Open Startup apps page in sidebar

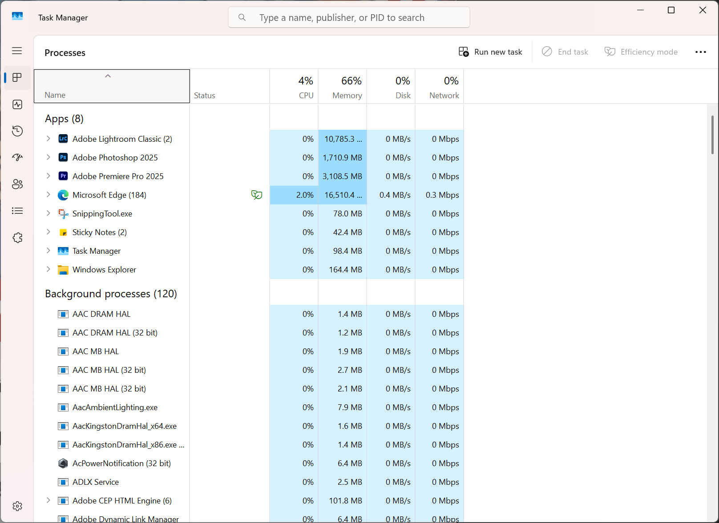pos(17,157)
